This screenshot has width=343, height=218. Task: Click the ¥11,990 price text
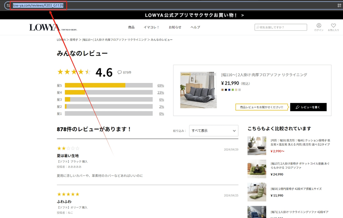[277, 195]
